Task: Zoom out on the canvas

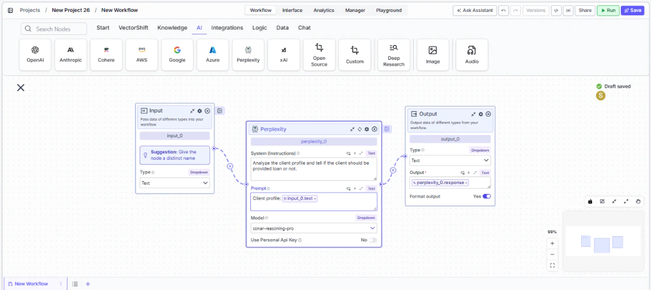Action: pyautogui.click(x=552, y=254)
